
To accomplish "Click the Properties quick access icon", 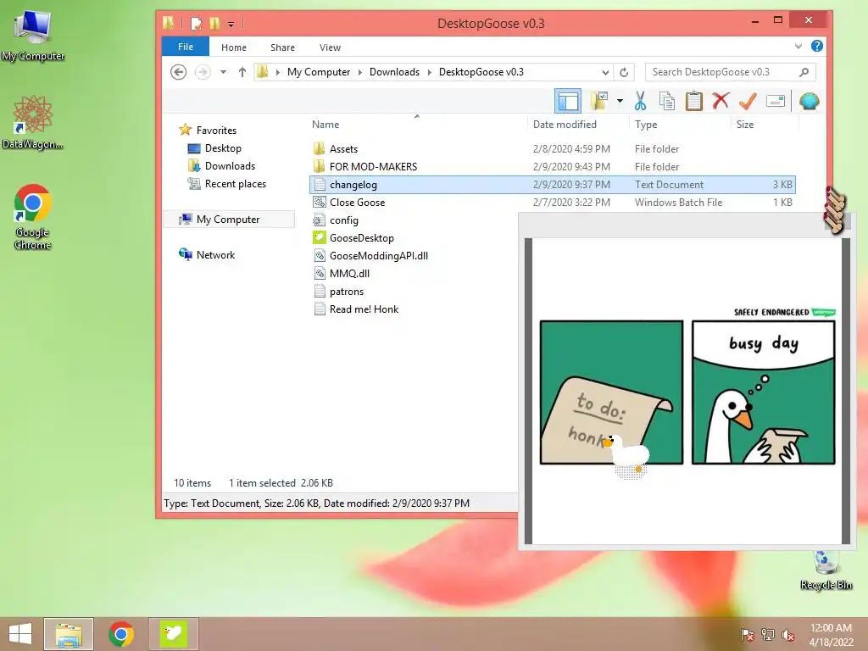I will point(196,23).
